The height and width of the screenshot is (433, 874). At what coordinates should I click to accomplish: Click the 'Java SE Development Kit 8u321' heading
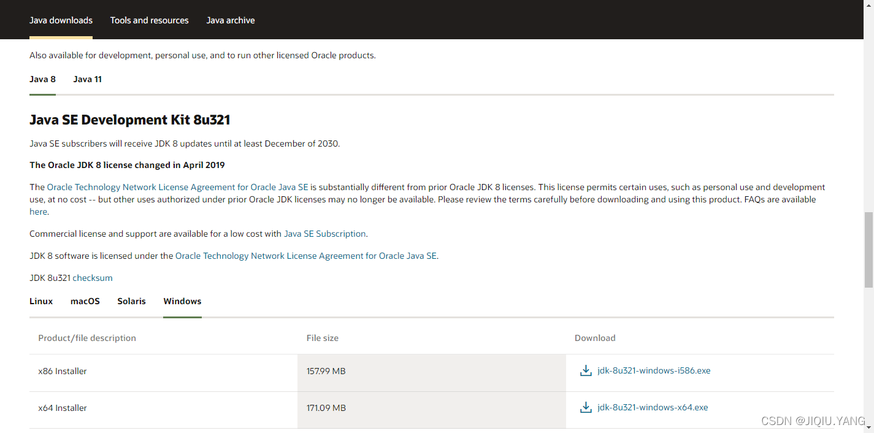click(x=130, y=120)
